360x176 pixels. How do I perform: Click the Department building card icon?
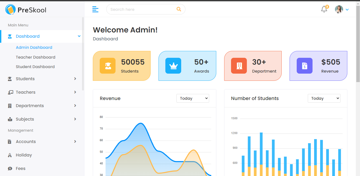click(239, 66)
